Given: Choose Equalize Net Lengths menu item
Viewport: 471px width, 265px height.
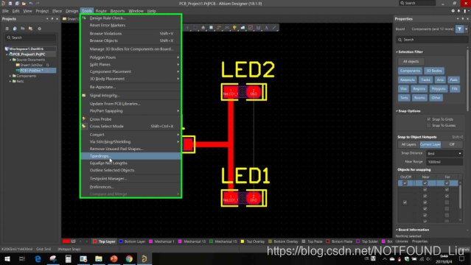Looking at the screenshot, I should tap(131, 163).
